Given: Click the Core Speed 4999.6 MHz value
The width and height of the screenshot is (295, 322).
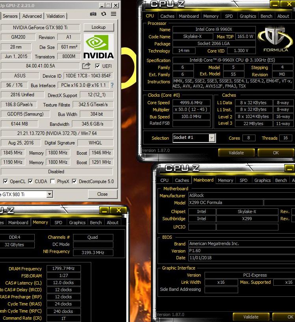Looking at the screenshot, I should (x=192, y=103).
